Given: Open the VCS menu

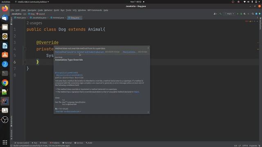Looking at the screenshot, I should pyautogui.click(x=75, y=10).
